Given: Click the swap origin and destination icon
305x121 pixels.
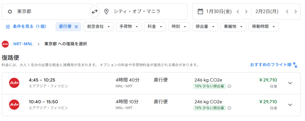Looking at the screenshot, I should pos(94,12).
